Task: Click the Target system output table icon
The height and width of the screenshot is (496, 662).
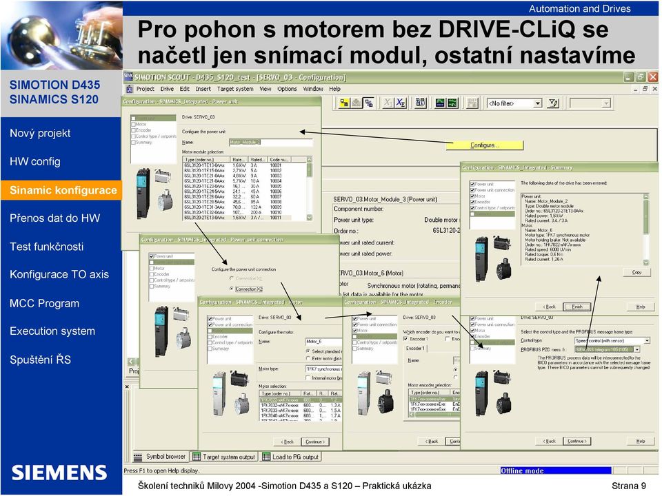Action: coord(197,457)
